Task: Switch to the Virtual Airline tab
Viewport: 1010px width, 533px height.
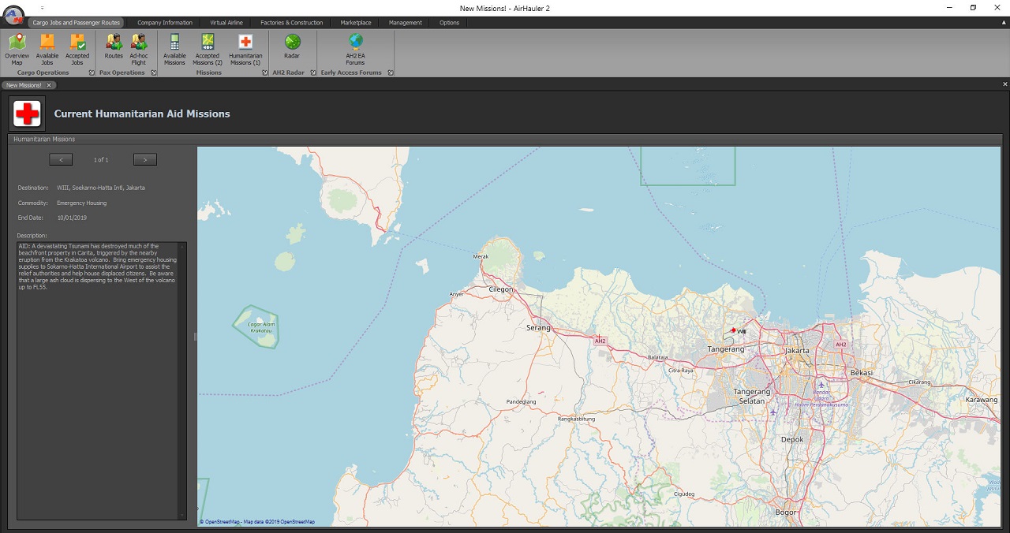Action: click(226, 22)
